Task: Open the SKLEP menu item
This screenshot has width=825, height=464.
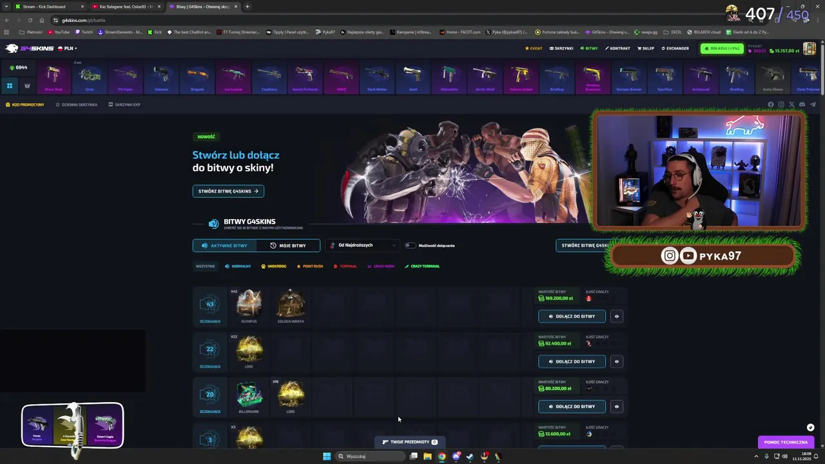Action: (x=646, y=48)
